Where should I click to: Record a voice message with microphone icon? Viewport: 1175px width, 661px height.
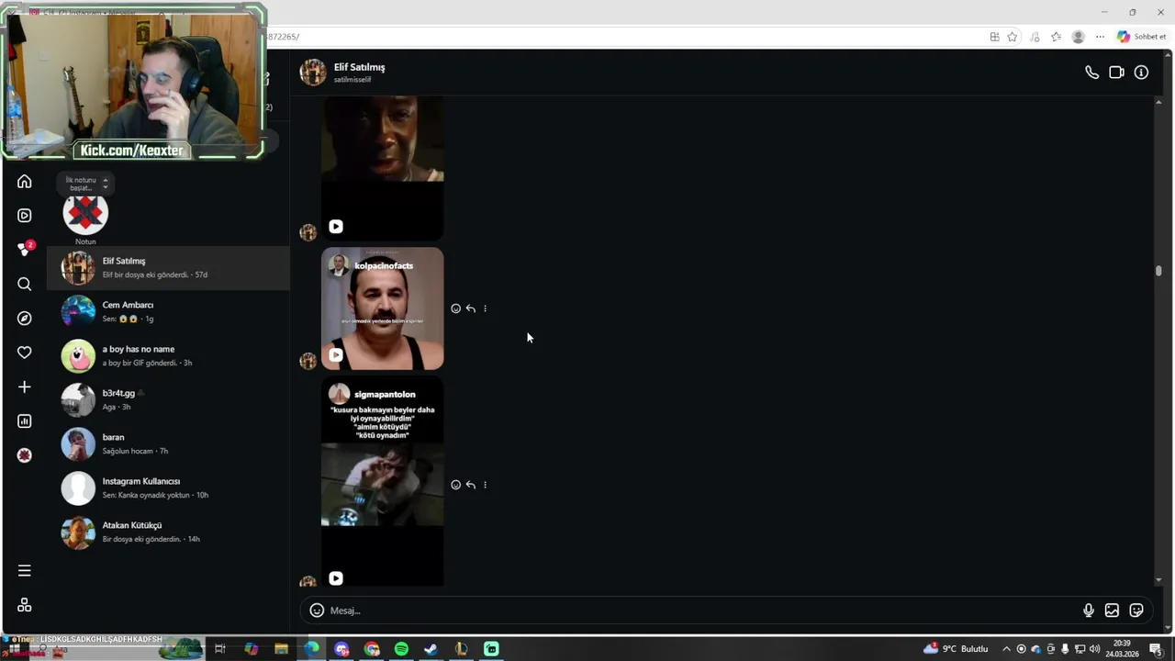pyautogui.click(x=1088, y=611)
